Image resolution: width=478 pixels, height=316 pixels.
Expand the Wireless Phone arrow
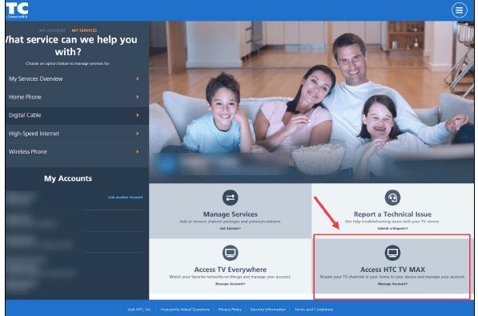point(138,152)
